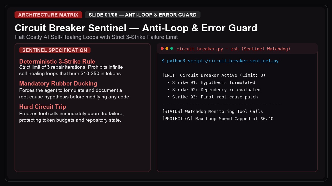Image resolution: width=332 pixels, height=186 pixels.
Task: Click the line "[STATUS] Watchdog Monitoring Tool Calls"
Action: 212,112
